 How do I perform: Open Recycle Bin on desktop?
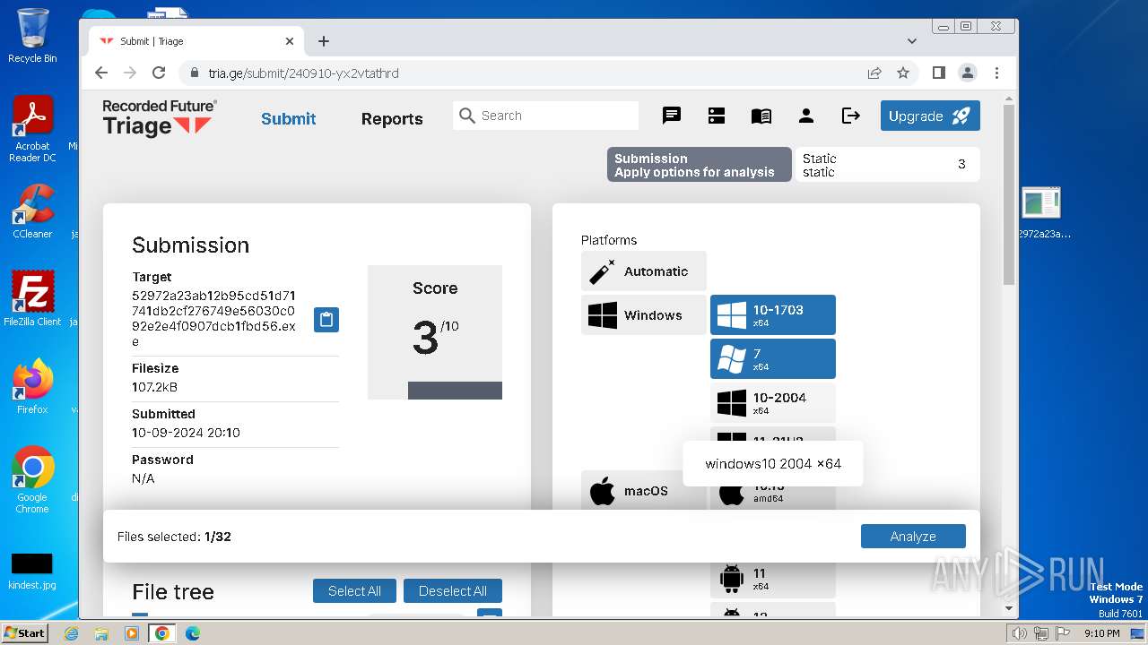tap(32, 36)
